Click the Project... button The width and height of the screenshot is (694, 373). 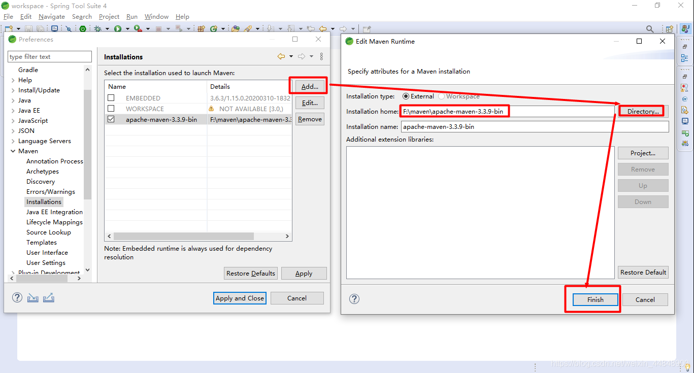point(643,153)
